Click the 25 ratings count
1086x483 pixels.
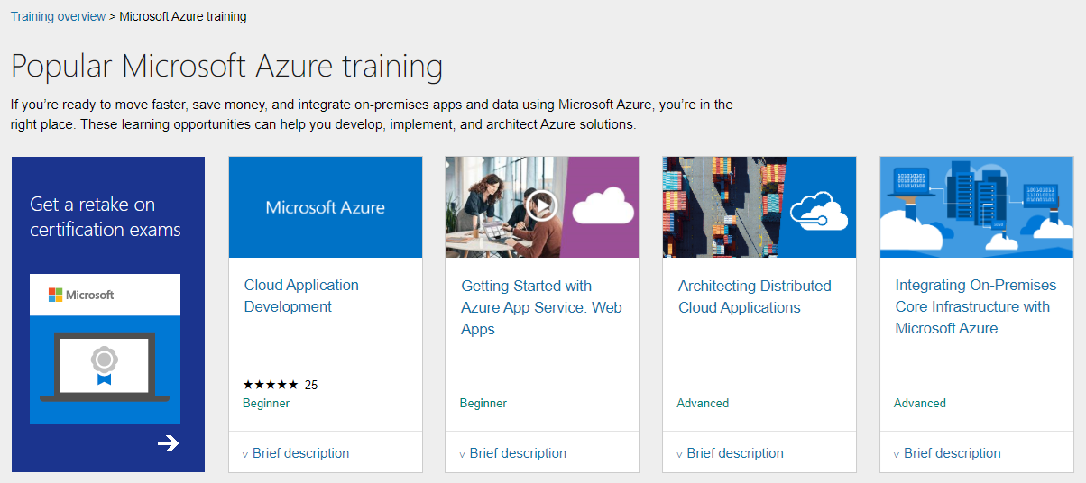point(311,385)
